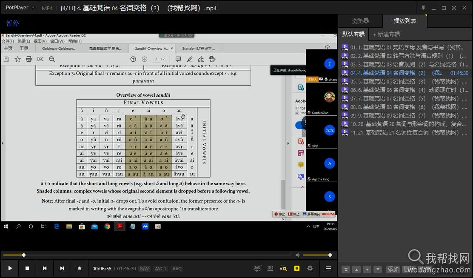Play the paused video
The height and width of the screenshot is (278, 473).
(10, 268)
